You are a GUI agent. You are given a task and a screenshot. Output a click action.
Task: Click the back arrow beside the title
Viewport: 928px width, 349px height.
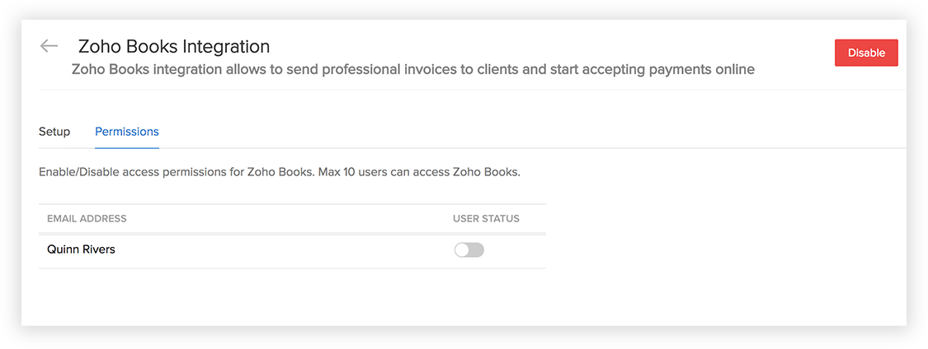pyautogui.click(x=49, y=46)
